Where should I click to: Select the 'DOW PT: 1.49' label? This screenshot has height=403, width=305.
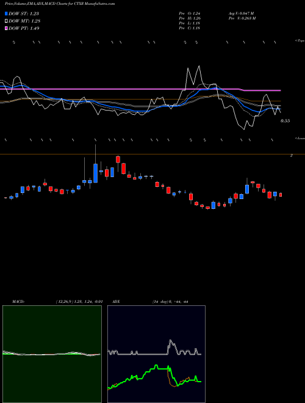(x=24, y=29)
